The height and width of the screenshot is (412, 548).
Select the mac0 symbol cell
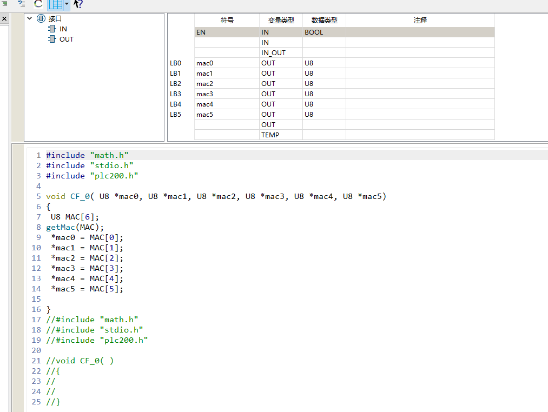click(x=227, y=63)
